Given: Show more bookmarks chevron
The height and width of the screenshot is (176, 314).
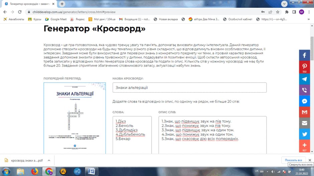Looking at the screenshot, I should [309, 19].
